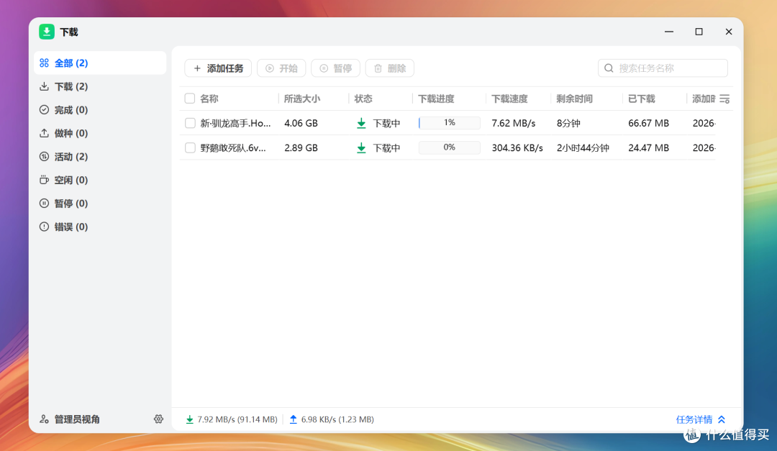
Task: Check the 野鹅敢死队 task checkbox
Action: (x=190, y=147)
